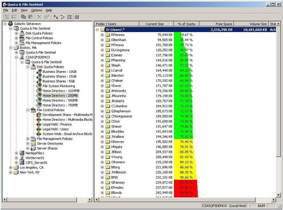Select Home Directory : 750MB policy
Viewport: 283px width, 210px height.
pyautogui.click(x=60, y=105)
